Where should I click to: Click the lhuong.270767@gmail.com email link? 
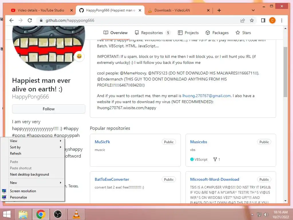pos(207,96)
